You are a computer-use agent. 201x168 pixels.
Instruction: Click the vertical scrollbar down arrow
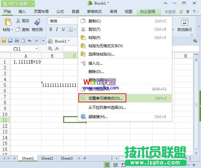click(x=196, y=153)
